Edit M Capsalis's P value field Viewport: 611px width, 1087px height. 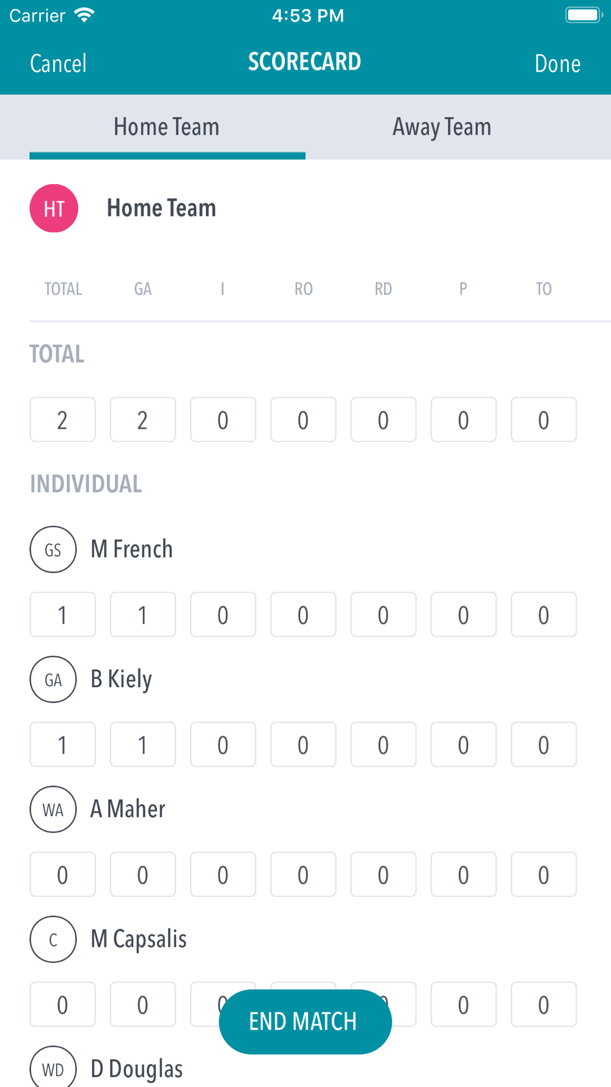point(463,1004)
